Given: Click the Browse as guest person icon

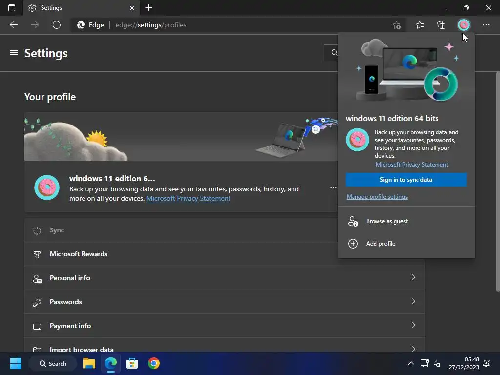Looking at the screenshot, I should [353, 221].
